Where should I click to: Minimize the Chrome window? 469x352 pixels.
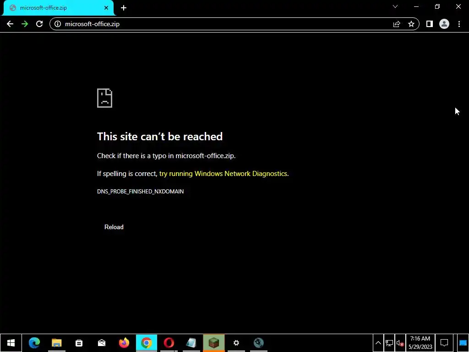(x=416, y=6)
